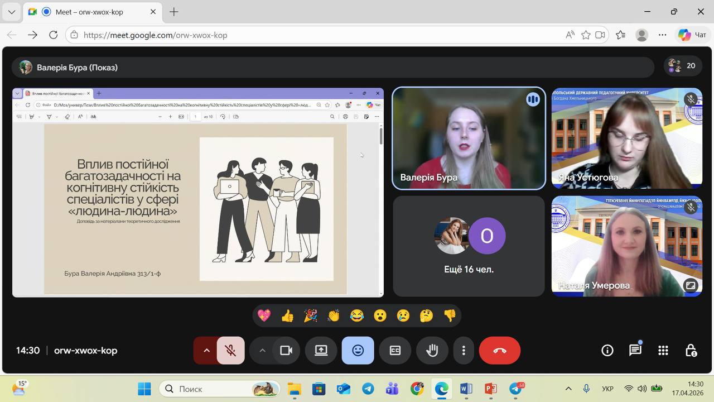
Task: Open the in-call chat panel
Action: (x=635, y=351)
